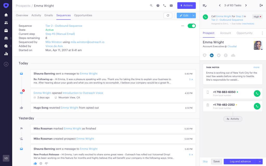Open the Sequences books icon in sidebar
266x166 pixels.
pyautogui.click(x=6, y=38)
